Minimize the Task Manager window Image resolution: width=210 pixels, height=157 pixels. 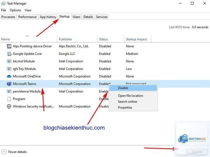point(180,3)
